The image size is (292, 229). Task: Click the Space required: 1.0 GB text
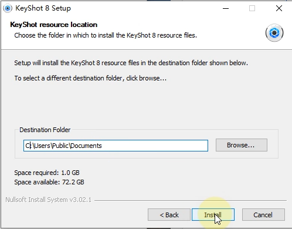47,173
